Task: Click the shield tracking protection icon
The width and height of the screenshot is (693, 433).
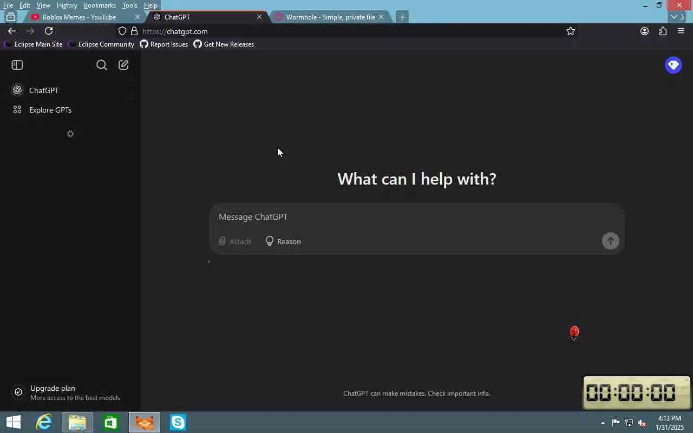Action: (x=122, y=31)
